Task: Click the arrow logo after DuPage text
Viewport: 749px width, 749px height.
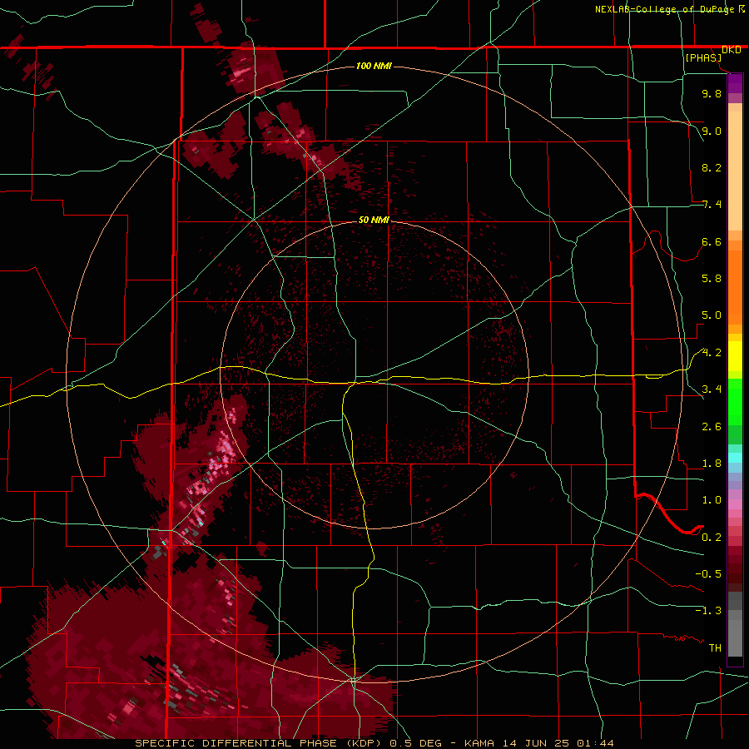Action: click(742, 9)
